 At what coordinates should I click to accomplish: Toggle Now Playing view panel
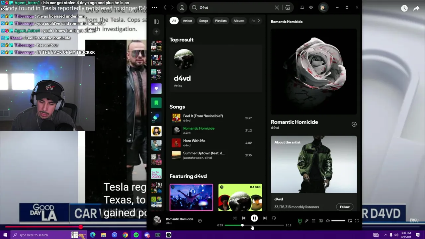click(300, 221)
